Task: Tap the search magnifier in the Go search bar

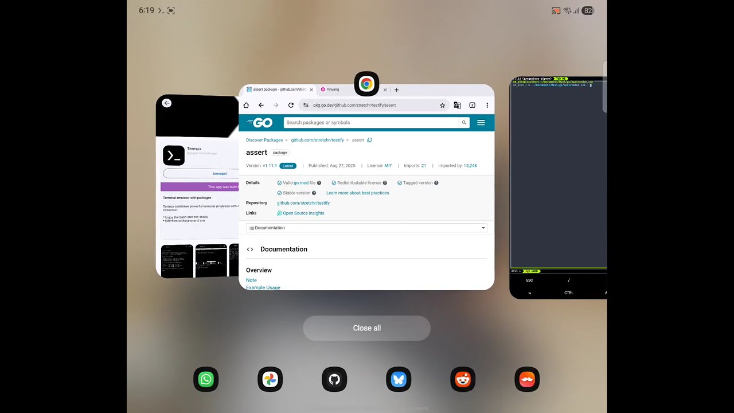Action: click(x=464, y=122)
